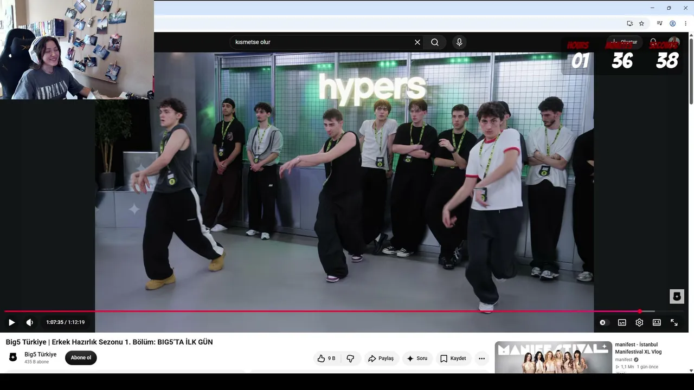Open the Soru ask button

(x=417, y=359)
